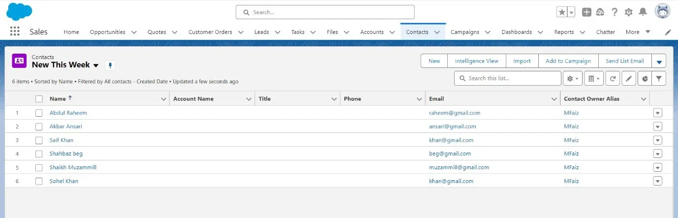Expand the Email column header menu

click(x=554, y=99)
